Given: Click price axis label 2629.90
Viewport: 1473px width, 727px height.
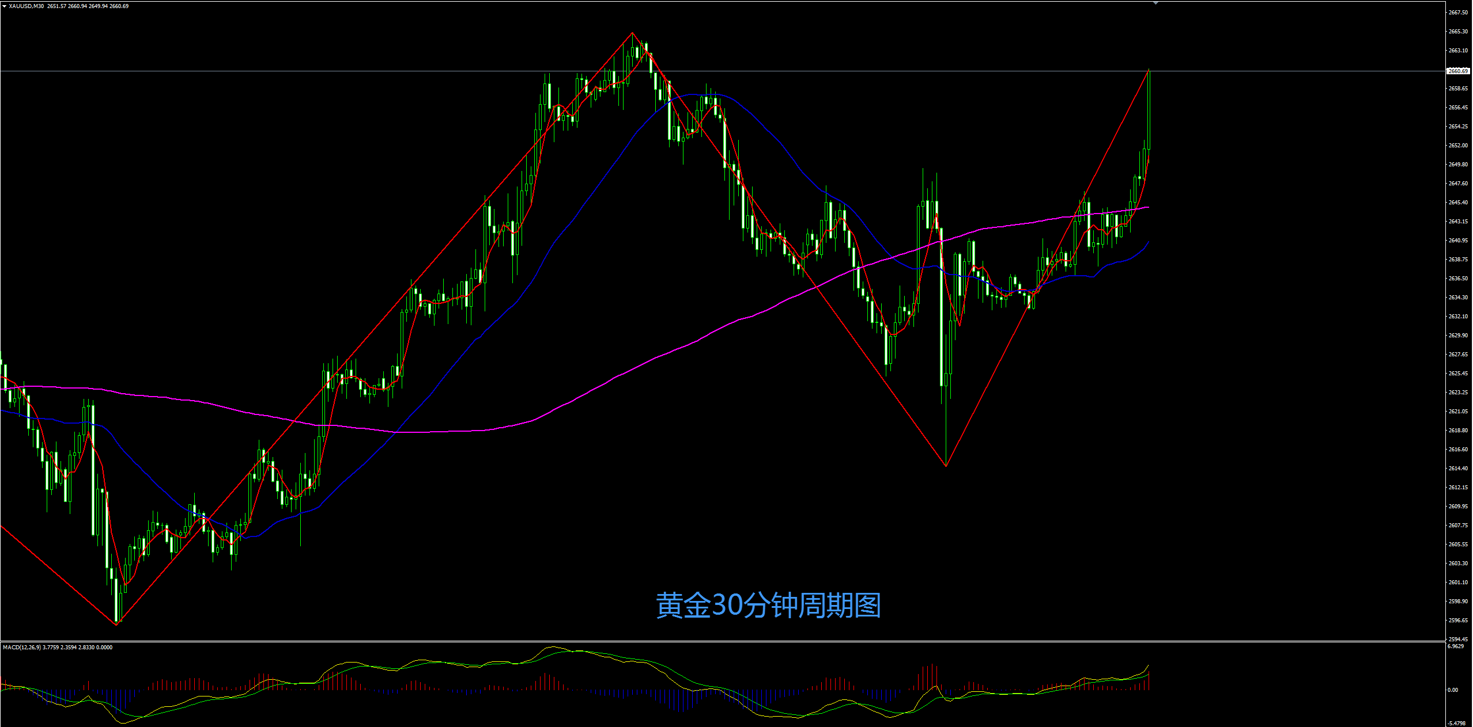Looking at the screenshot, I should click(x=1458, y=336).
